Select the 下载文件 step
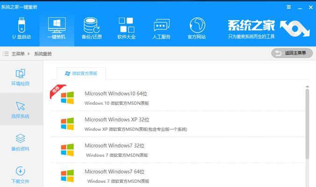 [x=21, y=175]
